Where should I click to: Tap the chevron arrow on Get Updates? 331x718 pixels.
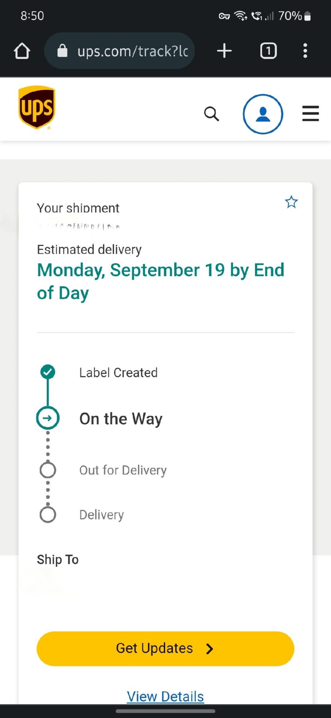210,649
